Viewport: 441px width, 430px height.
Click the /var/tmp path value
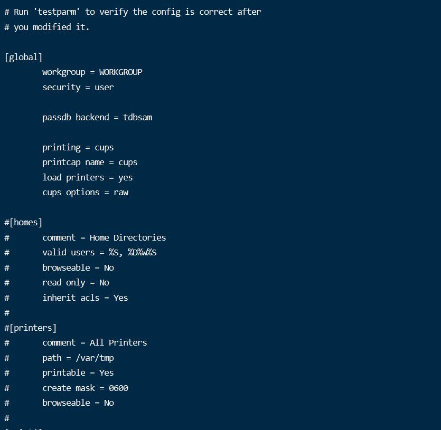(95, 358)
